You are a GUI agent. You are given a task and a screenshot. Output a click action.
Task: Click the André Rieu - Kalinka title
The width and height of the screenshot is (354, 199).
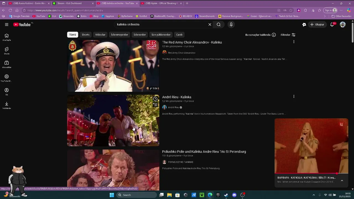coord(177,97)
